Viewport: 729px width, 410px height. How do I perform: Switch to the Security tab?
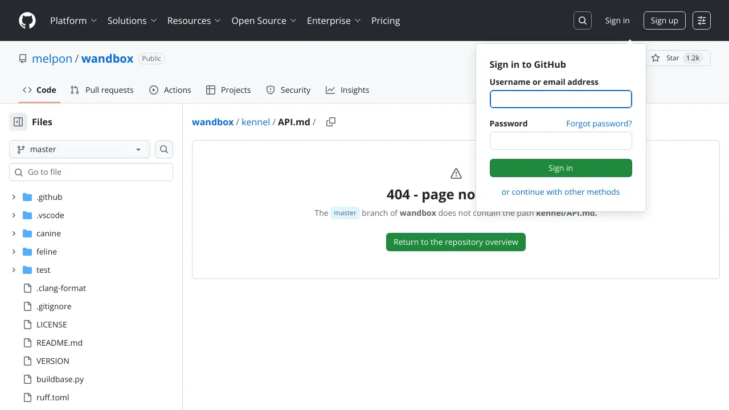click(x=288, y=90)
